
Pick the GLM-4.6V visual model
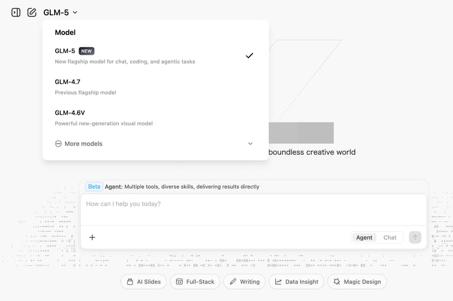(x=155, y=118)
